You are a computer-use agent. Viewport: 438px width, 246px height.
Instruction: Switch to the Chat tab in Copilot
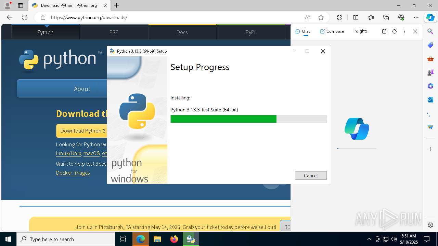pyautogui.click(x=302, y=31)
